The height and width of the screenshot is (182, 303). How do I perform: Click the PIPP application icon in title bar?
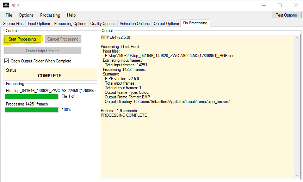[6, 5]
